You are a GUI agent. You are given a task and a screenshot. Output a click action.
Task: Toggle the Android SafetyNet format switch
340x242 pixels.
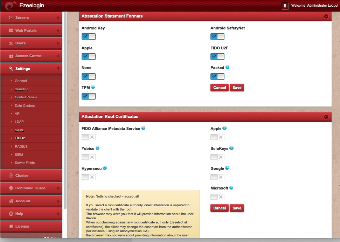(217, 37)
